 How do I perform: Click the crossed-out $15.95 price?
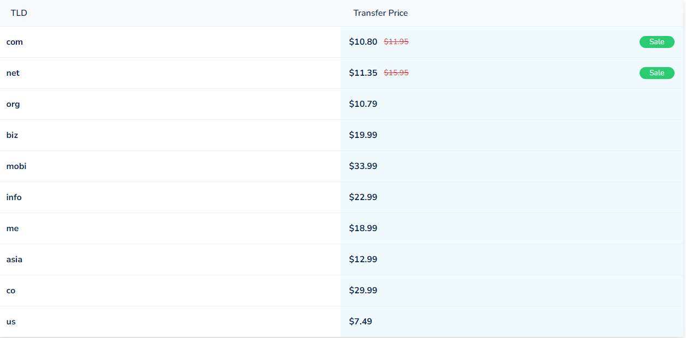click(396, 73)
